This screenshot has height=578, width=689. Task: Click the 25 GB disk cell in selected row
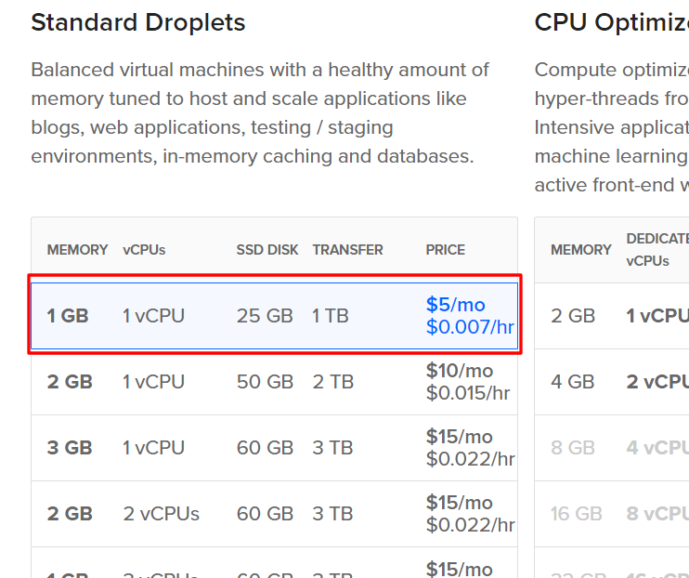[265, 316]
